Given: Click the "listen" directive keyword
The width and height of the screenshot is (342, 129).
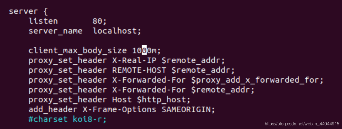Looking at the screenshot, I should point(43,21).
